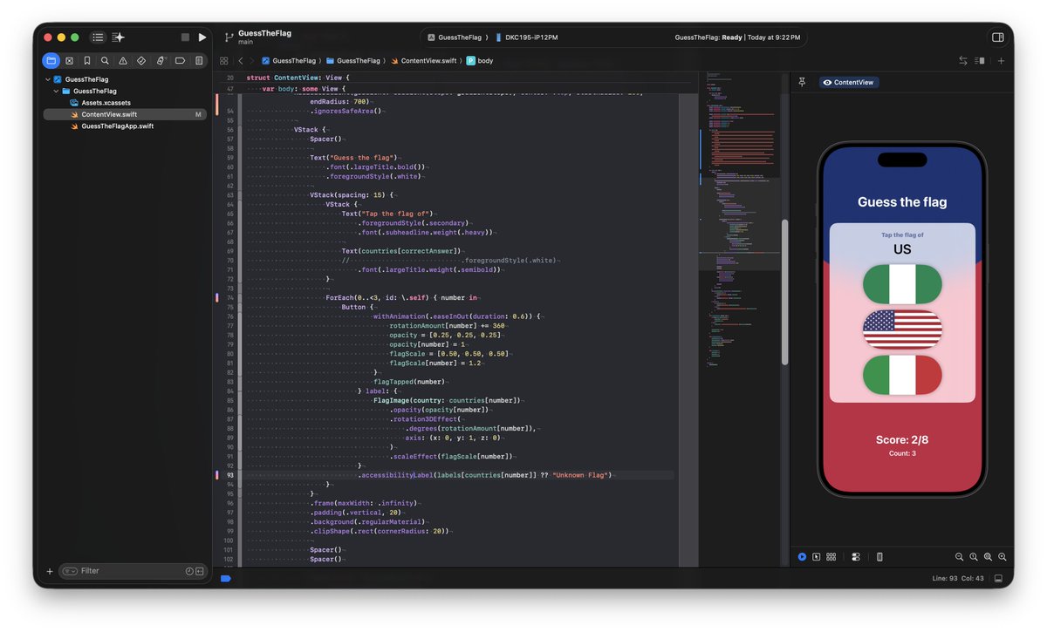Click ContentView.swift in the jump bar

[423, 61]
